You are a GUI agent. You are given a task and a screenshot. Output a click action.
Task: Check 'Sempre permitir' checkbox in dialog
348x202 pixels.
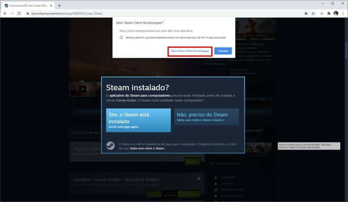point(121,38)
